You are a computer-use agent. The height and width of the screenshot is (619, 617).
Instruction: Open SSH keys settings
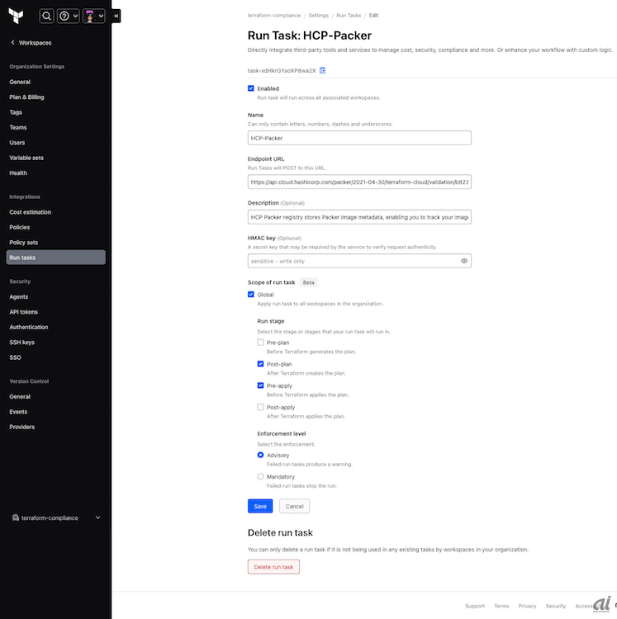click(x=22, y=343)
